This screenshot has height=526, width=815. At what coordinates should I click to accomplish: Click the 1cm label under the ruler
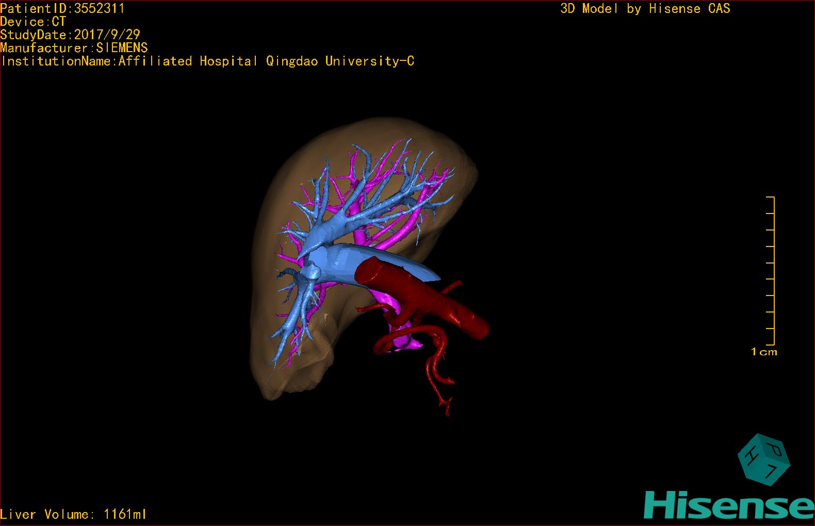pyautogui.click(x=764, y=352)
